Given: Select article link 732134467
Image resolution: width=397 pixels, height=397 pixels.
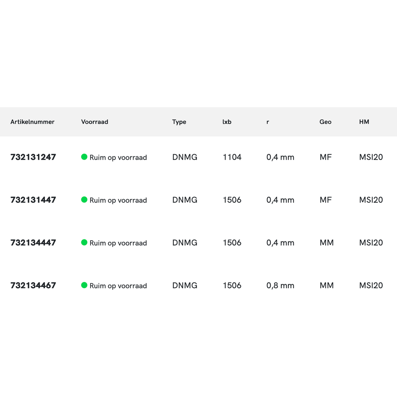Looking at the screenshot, I should 33,285.
